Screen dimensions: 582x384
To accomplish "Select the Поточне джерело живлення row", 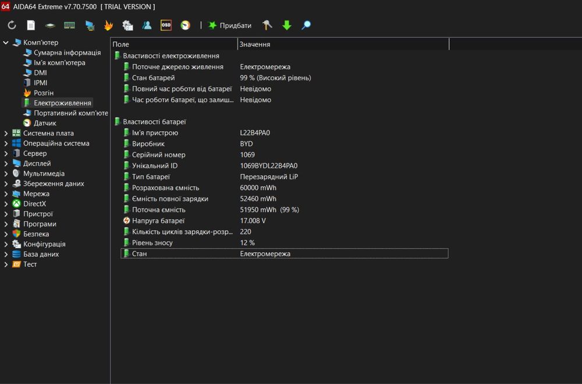I will coord(285,67).
